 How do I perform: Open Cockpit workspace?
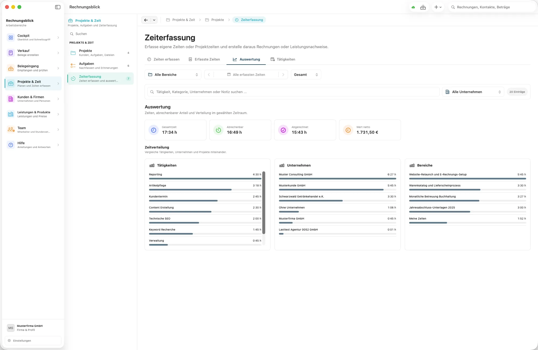click(33, 38)
